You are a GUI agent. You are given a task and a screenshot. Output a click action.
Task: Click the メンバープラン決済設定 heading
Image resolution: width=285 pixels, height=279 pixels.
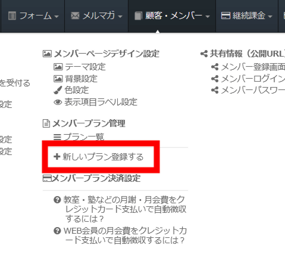(96, 178)
